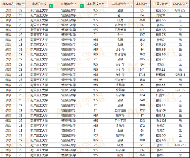Click 经济 major in the GRE320 row
This screenshot has width=190, height=158.
pyautogui.click(x=120, y=145)
